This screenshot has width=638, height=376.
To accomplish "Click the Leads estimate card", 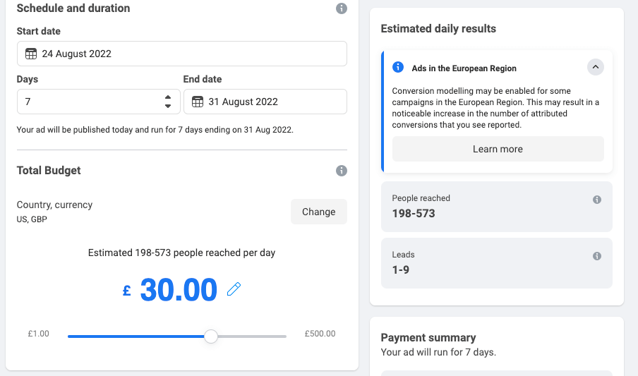I will [496, 262].
